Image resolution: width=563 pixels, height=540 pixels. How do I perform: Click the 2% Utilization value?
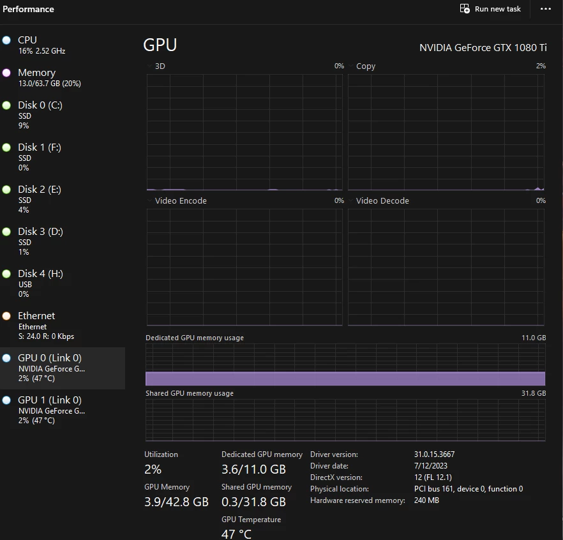tap(153, 469)
